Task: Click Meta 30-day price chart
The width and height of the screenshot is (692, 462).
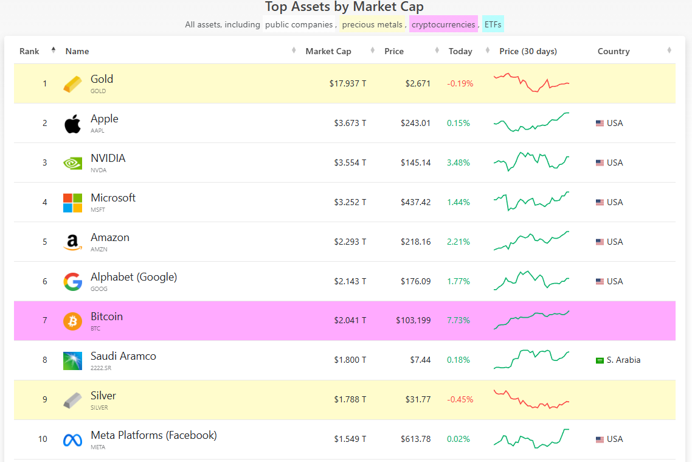Action: (x=531, y=439)
